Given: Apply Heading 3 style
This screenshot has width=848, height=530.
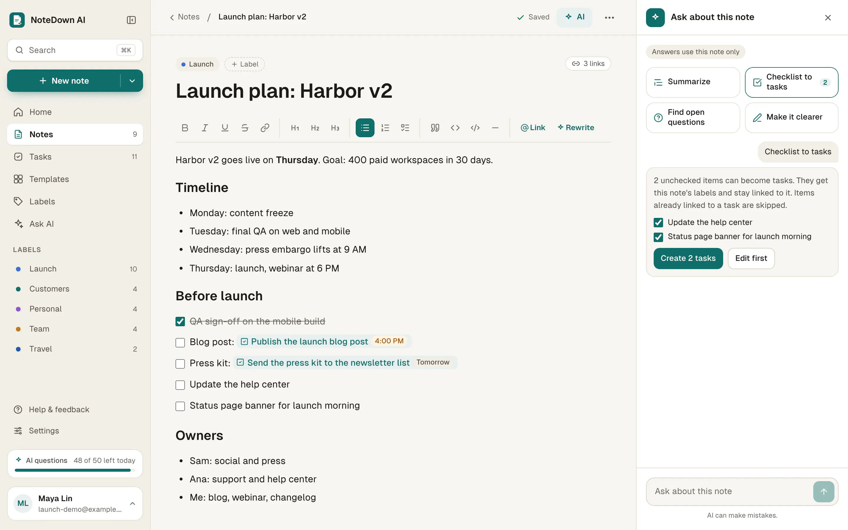Looking at the screenshot, I should pos(335,127).
